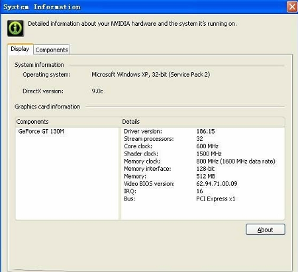The width and height of the screenshot is (298, 272).
Task: Click the Operating system value text
Action: pos(151,75)
